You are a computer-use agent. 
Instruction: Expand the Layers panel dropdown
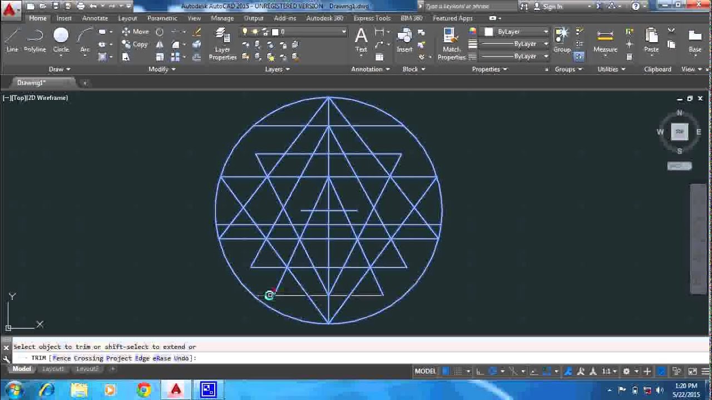click(x=277, y=69)
